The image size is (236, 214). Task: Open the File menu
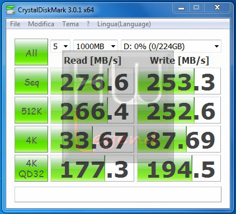coord(15,24)
